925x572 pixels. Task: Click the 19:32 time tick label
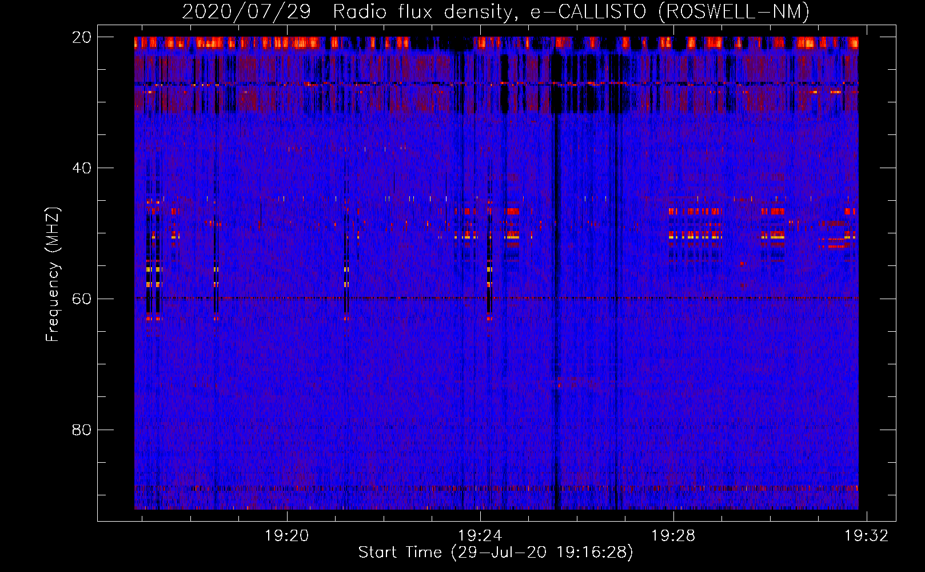pos(867,535)
